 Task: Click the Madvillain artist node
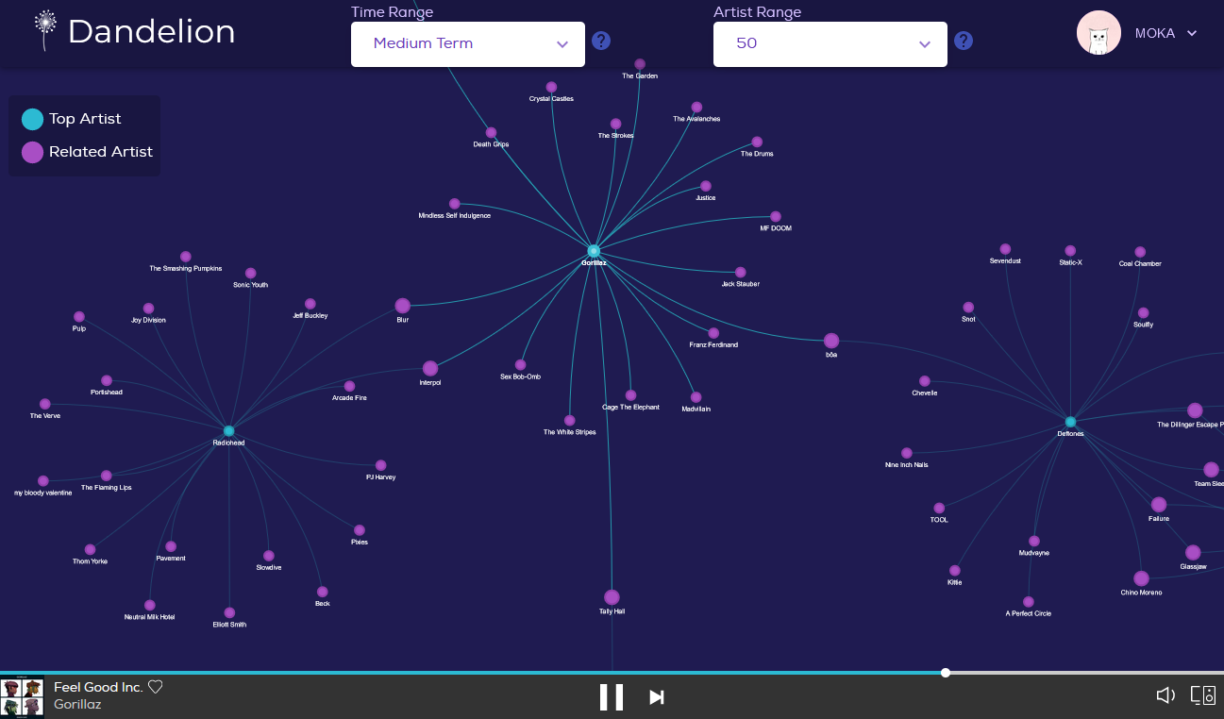point(696,397)
